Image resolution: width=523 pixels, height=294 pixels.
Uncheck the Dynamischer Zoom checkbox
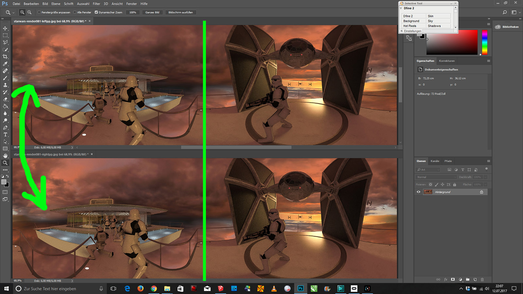coord(96,12)
